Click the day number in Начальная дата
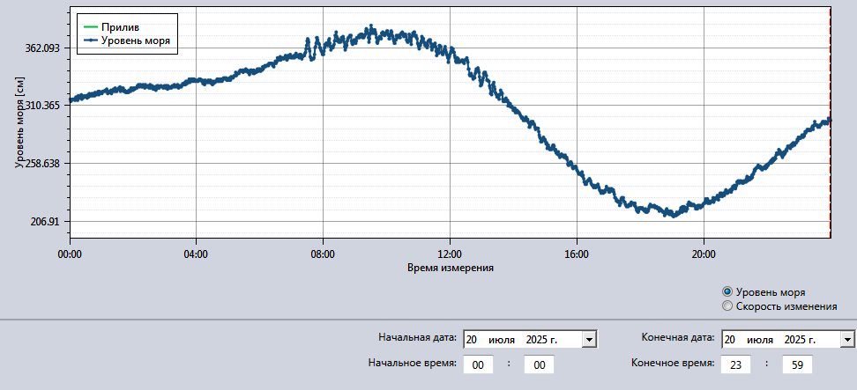The width and height of the screenshot is (857, 390). 472,339
